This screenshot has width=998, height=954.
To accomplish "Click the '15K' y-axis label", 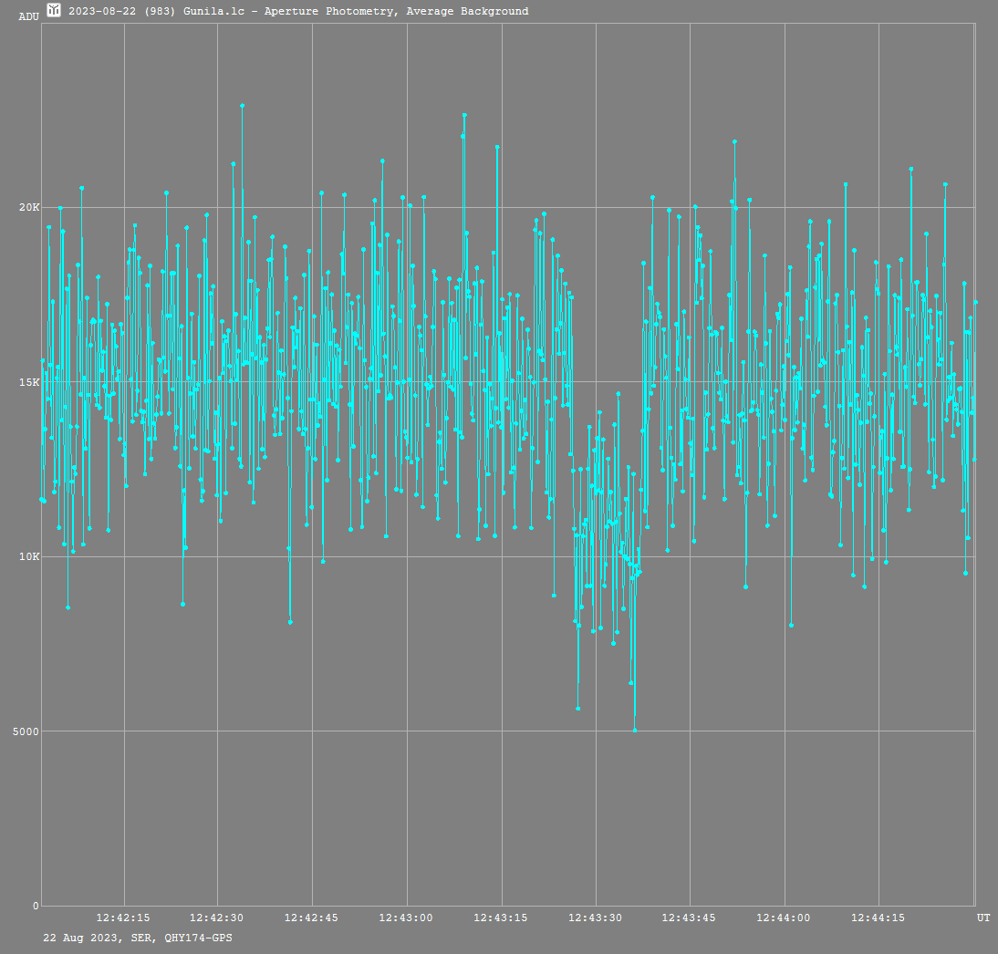I will (29, 382).
